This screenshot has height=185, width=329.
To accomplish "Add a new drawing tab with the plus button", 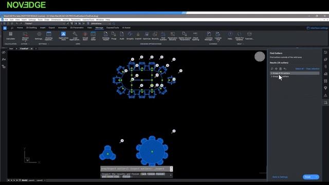I will 36,49.
